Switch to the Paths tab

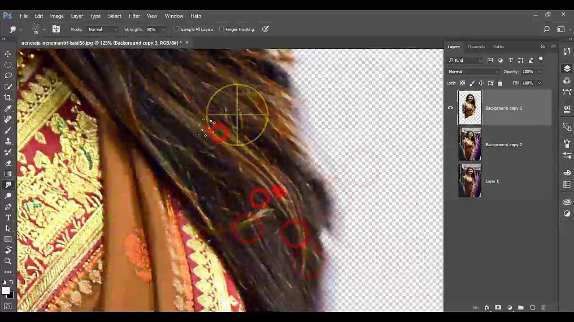click(498, 47)
